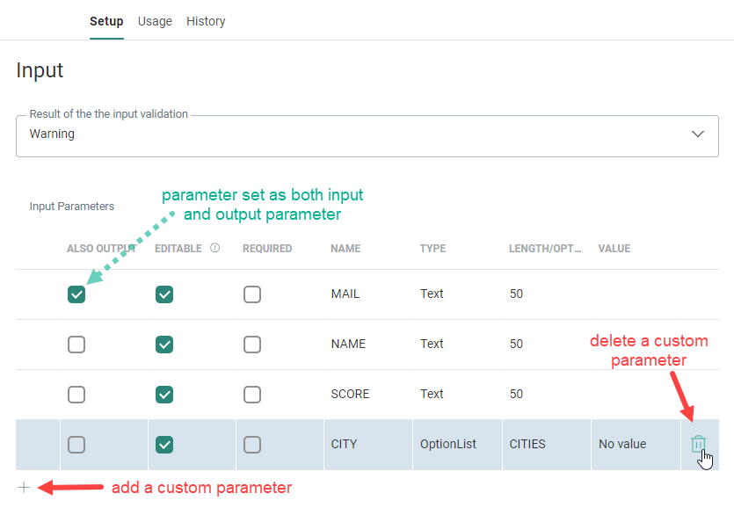The image size is (734, 508).
Task: Delete the CITY custom parameter trash icon
Action: [697, 444]
